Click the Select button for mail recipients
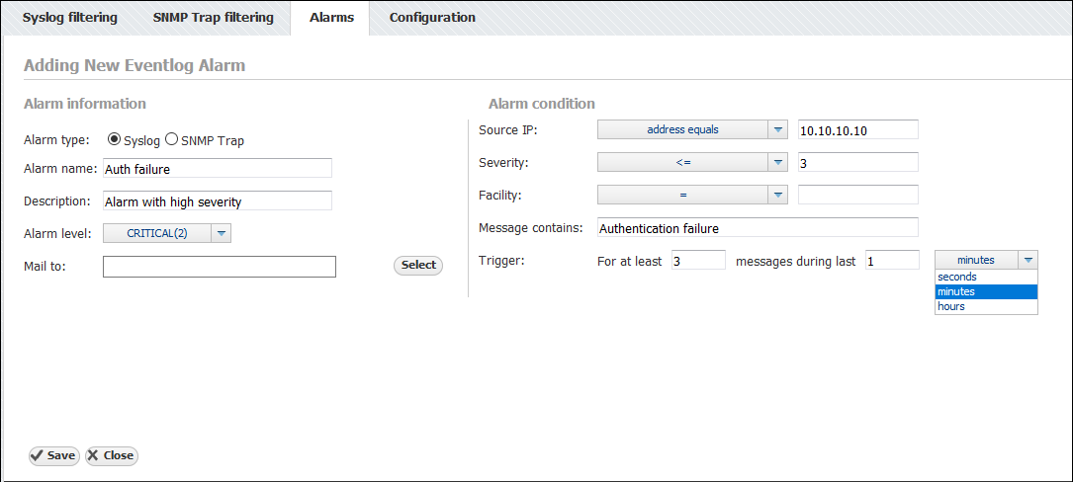 coord(418,265)
